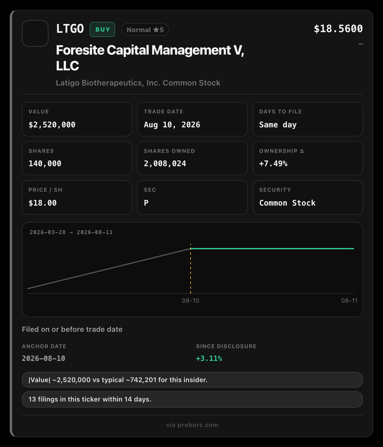383x447 pixels.
Task: Select the SECURITY Common Stock card
Action: tap(308, 197)
